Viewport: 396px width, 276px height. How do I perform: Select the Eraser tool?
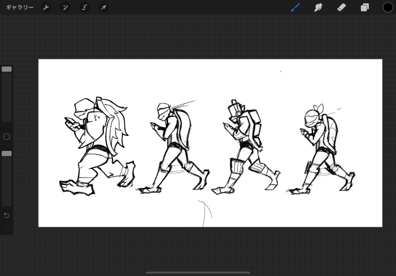342,7
